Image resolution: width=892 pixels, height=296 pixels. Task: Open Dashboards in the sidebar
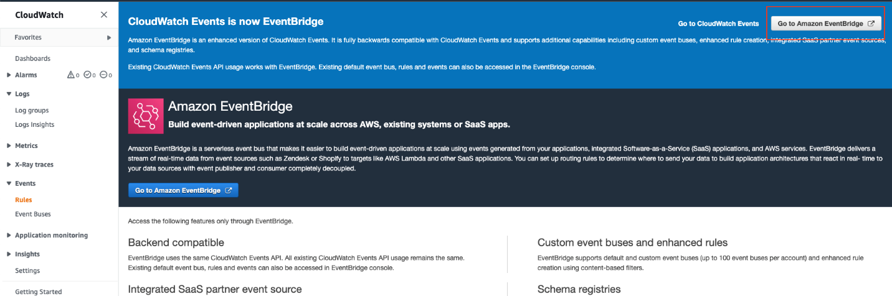click(x=32, y=58)
